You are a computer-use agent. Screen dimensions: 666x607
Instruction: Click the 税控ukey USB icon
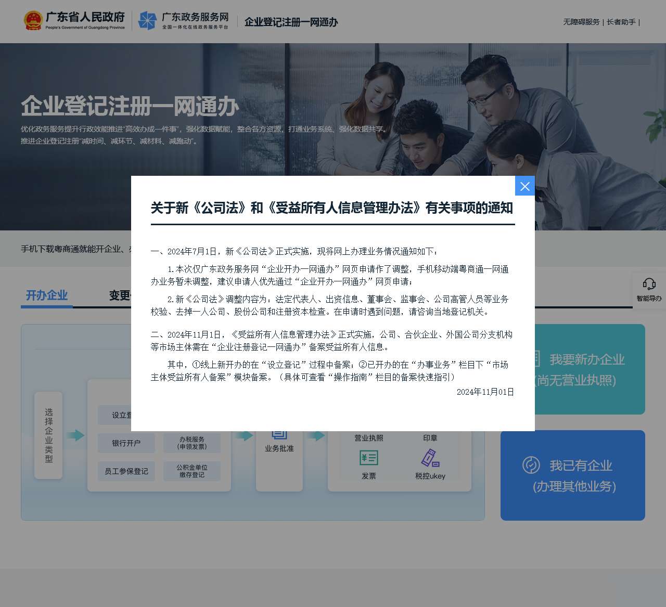coord(430,458)
